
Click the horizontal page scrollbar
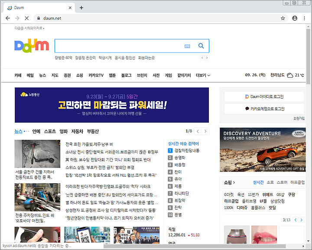tap(195, 246)
